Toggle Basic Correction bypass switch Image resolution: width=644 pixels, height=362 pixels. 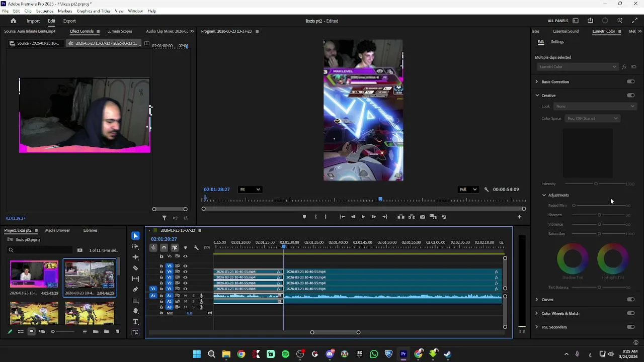click(x=631, y=81)
